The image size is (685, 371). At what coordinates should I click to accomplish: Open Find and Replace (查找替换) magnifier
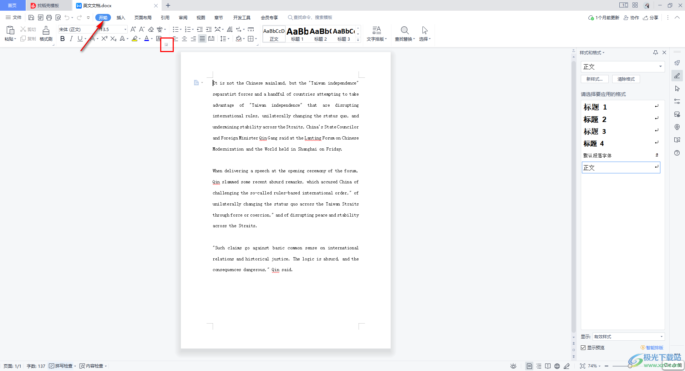(x=405, y=34)
